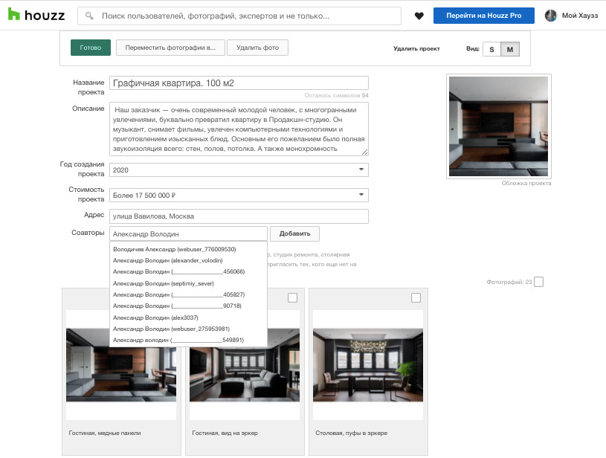This screenshot has width=606, height=458.
Task: Switch view size to S
Action: point(491,49)
